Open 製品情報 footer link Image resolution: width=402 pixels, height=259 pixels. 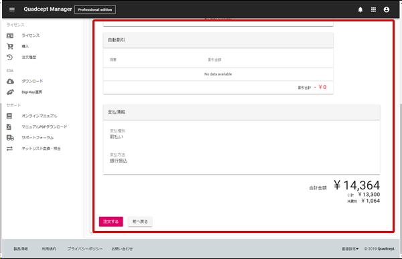point(21,249)
